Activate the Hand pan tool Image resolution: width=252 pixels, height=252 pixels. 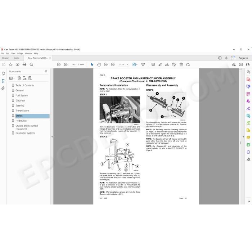tap(99, 64)
